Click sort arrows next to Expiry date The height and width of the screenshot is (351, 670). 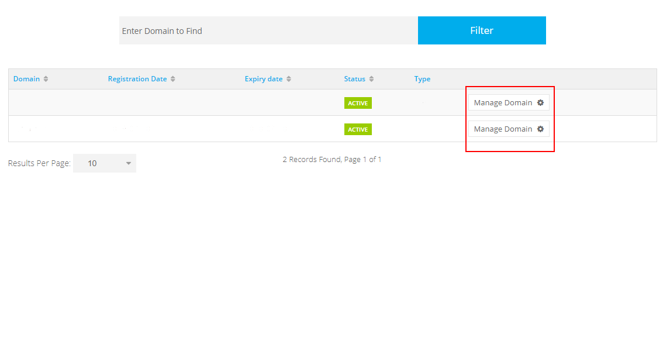(x=289, y=79)
